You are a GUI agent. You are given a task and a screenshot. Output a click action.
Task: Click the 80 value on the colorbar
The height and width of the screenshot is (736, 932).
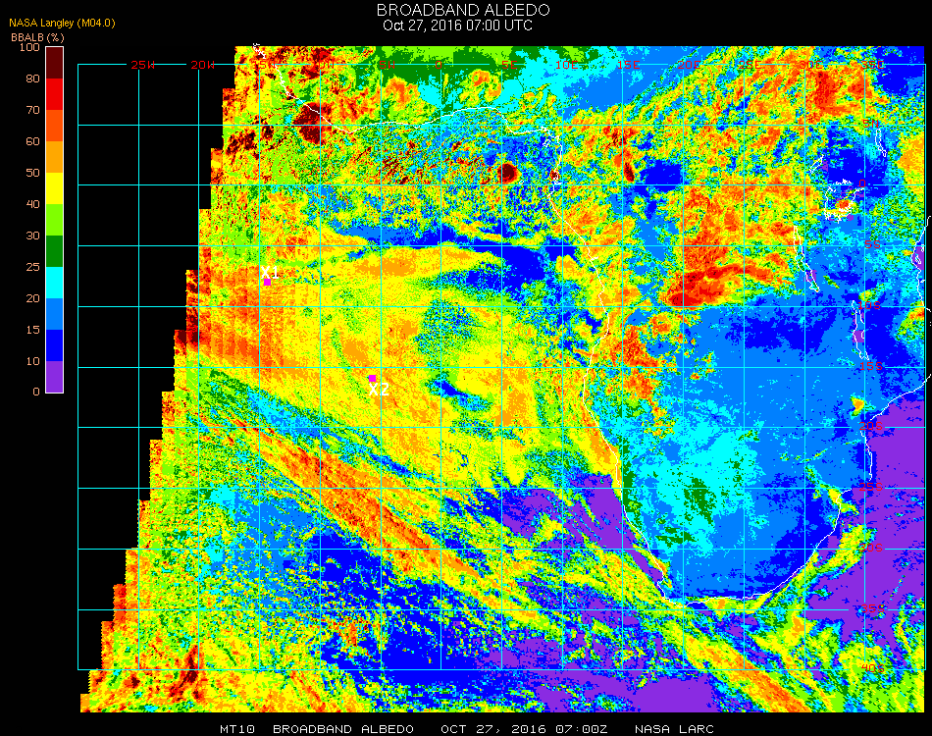pos(32,79)
